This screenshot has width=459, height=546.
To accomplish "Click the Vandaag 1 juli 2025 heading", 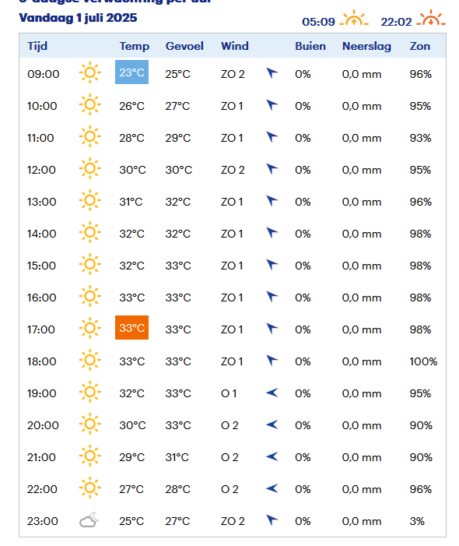I will coord(78,18).
